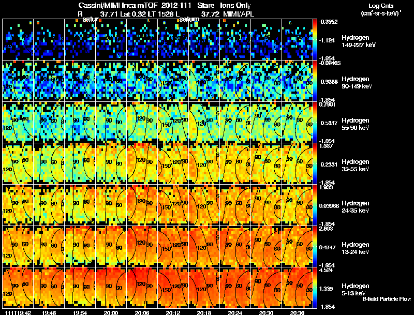Select the 20:18 time label
This screenshot has height=315, width=414.
(204, 312)
